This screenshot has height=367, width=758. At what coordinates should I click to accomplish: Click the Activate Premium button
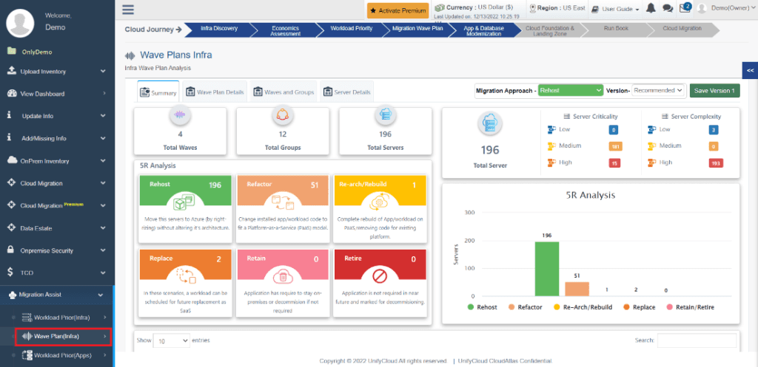click(x=398, y=10)
